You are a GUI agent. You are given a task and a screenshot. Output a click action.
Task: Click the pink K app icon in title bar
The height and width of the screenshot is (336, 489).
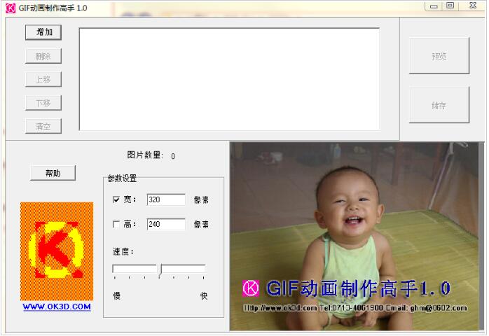pos(10,7)
